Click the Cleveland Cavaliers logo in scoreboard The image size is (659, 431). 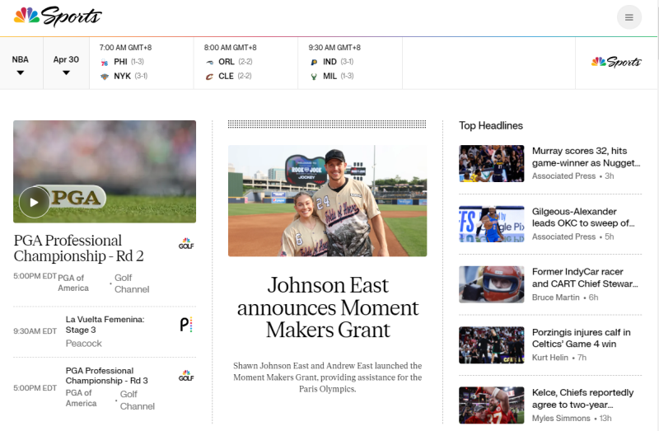[209, 76]
